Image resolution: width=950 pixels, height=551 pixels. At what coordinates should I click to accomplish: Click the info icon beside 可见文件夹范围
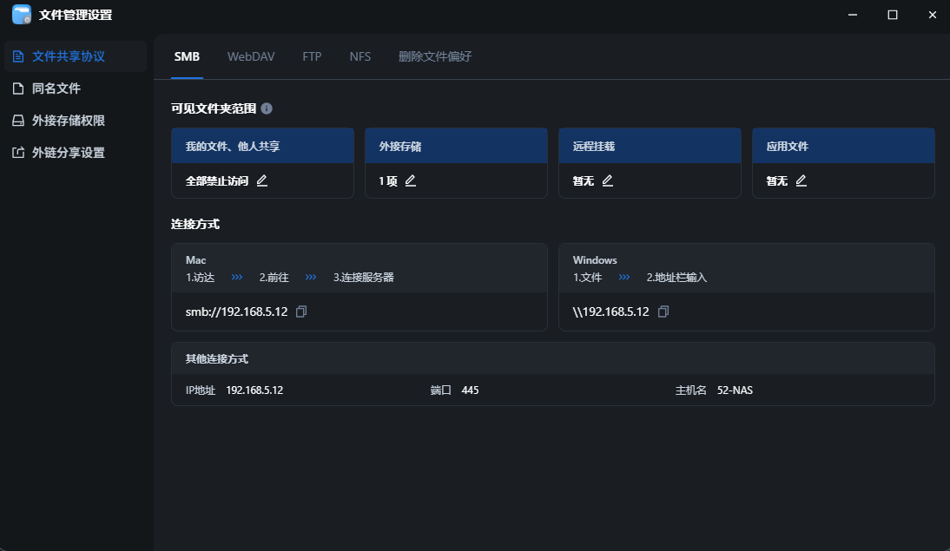(x=267, y=108)
